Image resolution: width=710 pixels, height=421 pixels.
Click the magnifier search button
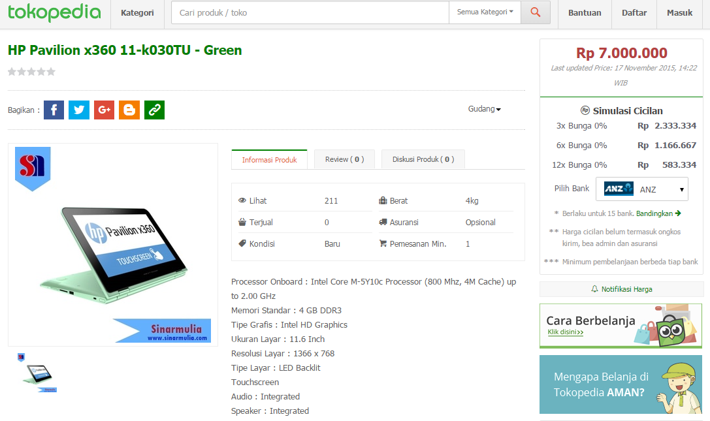tap(535, 12)
